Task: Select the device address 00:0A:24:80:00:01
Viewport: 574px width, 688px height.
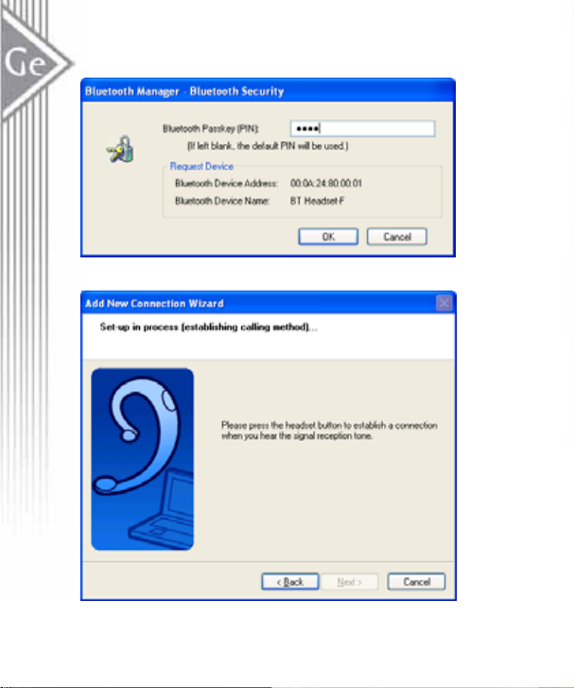Action: pyautogui.click(x=326, y=184)
